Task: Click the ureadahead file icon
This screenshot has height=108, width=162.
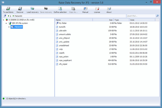Action: coord(57,45)
